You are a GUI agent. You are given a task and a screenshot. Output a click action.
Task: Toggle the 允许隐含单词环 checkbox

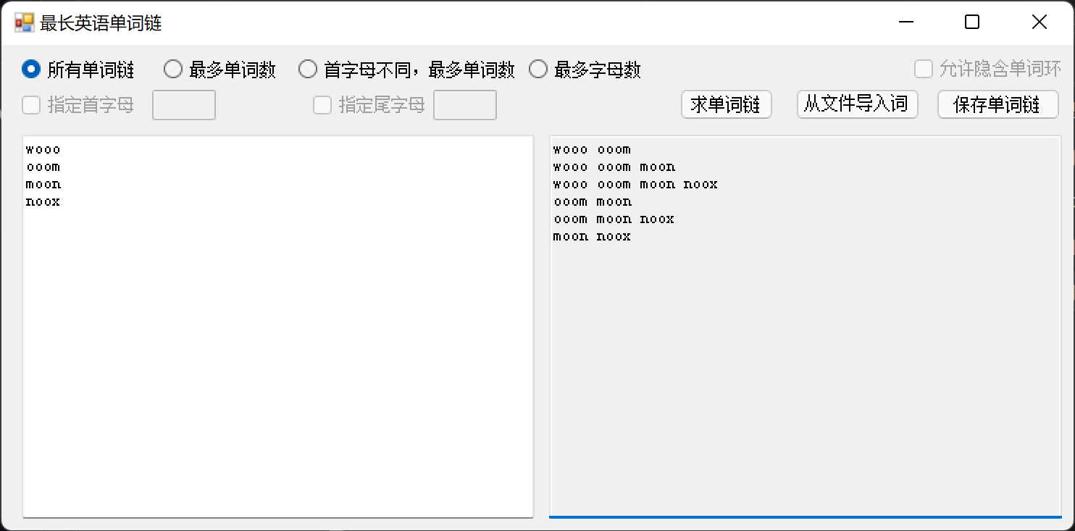click(x=988, y=69)
